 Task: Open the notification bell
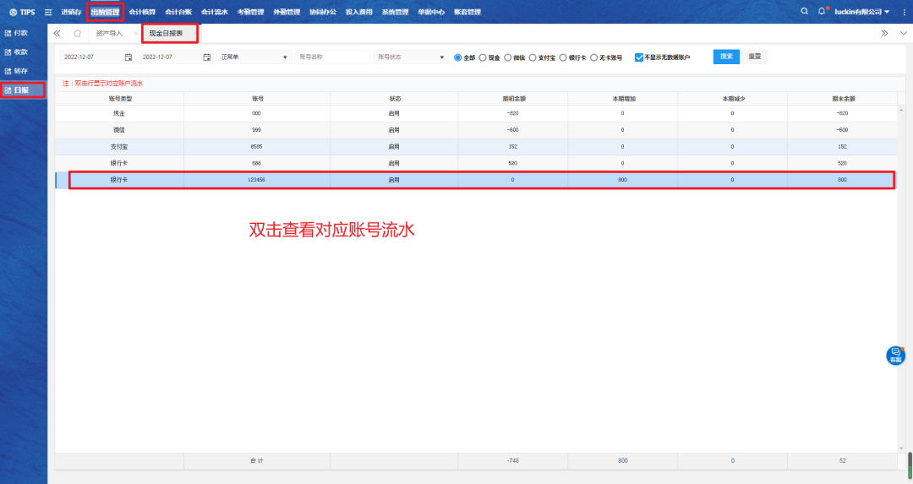coord(821,12)
